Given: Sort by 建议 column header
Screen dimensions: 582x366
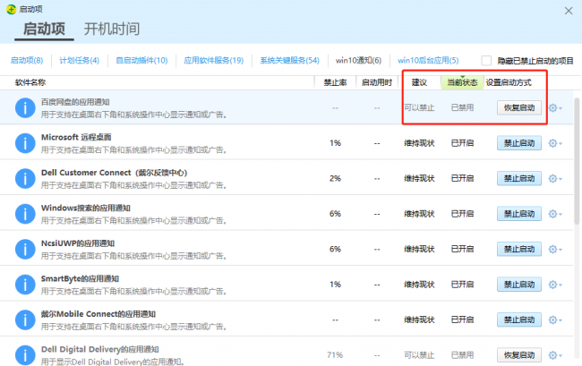Looking at the screenshot, I should 419,82.
